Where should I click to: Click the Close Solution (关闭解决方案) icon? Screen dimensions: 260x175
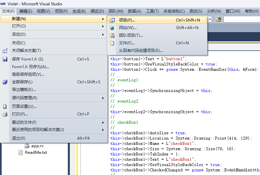tap(5, 51)
